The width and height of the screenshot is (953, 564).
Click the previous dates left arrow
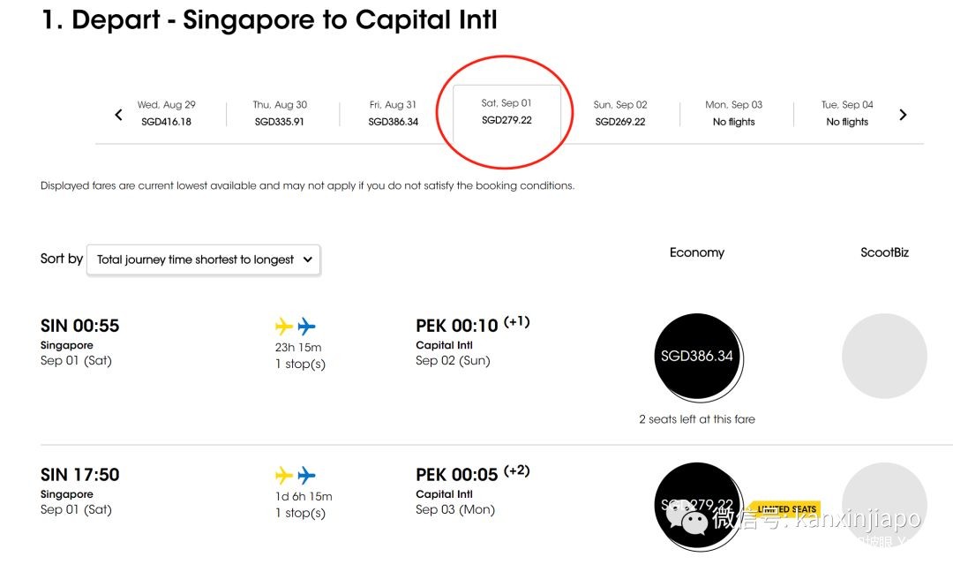point(119,115)
